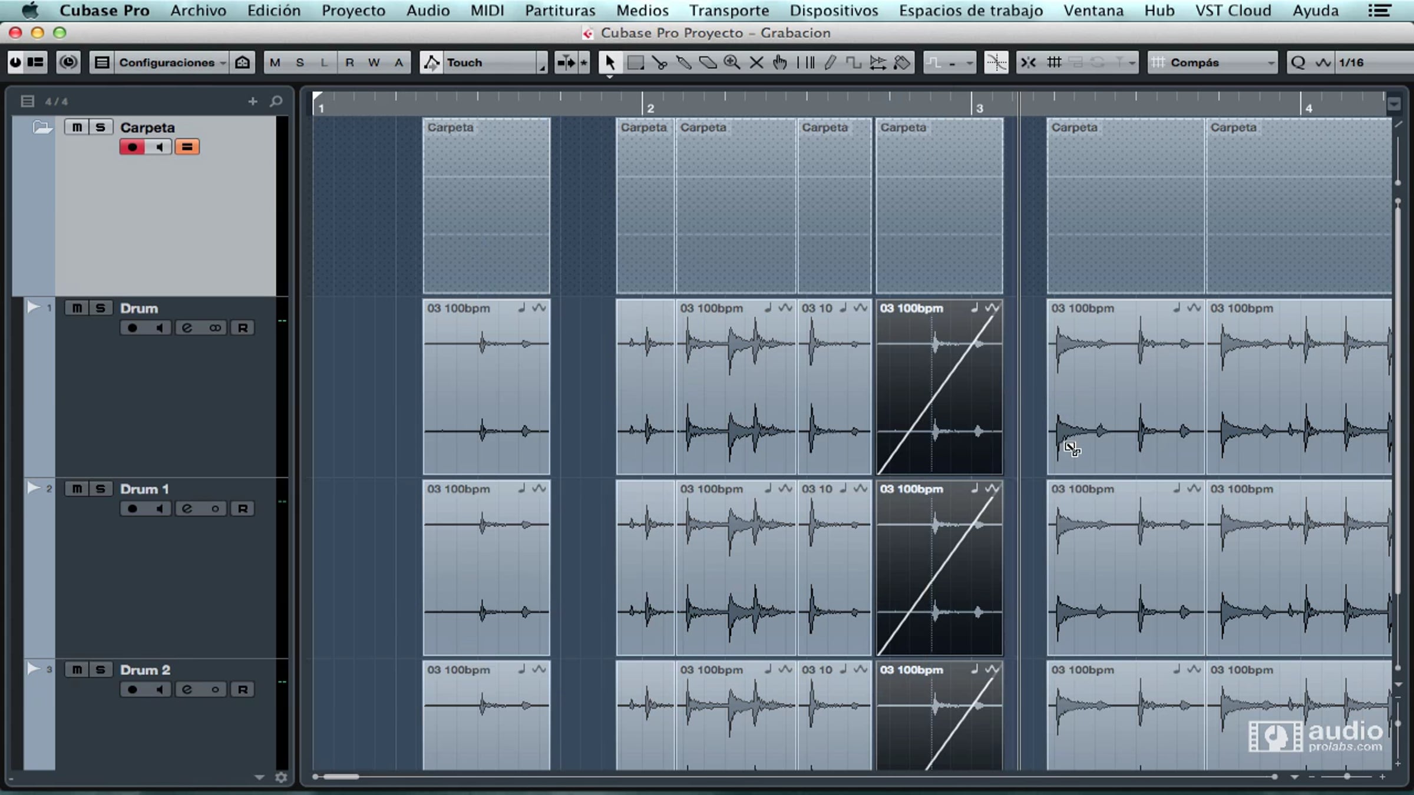The image size is (1414, 795).
Task: Select the Eraser tool
Action: 708,62
